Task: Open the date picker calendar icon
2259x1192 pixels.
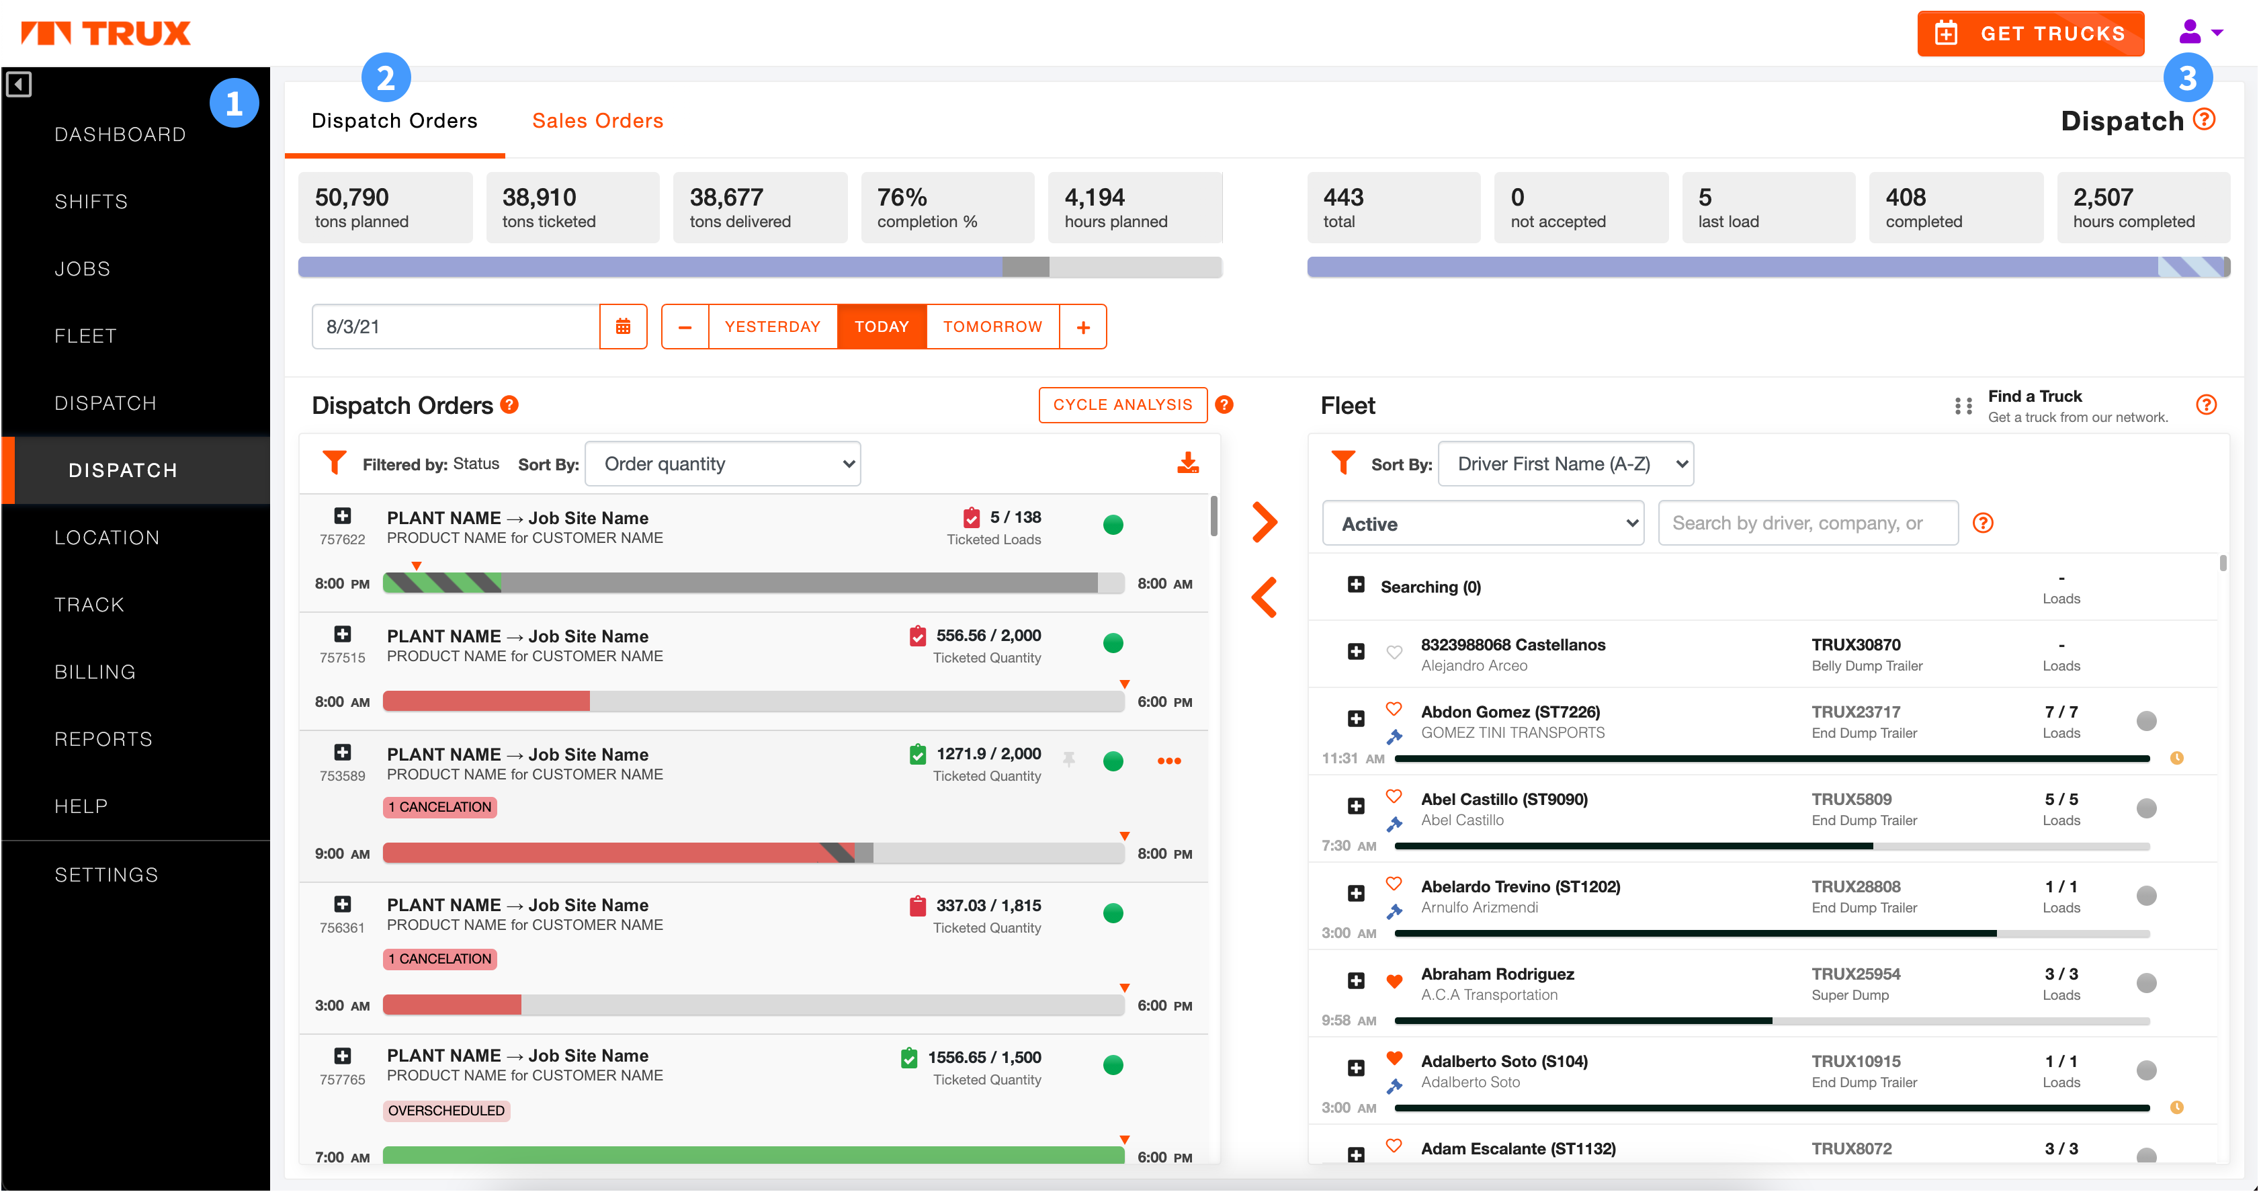Action: (623, 327)
